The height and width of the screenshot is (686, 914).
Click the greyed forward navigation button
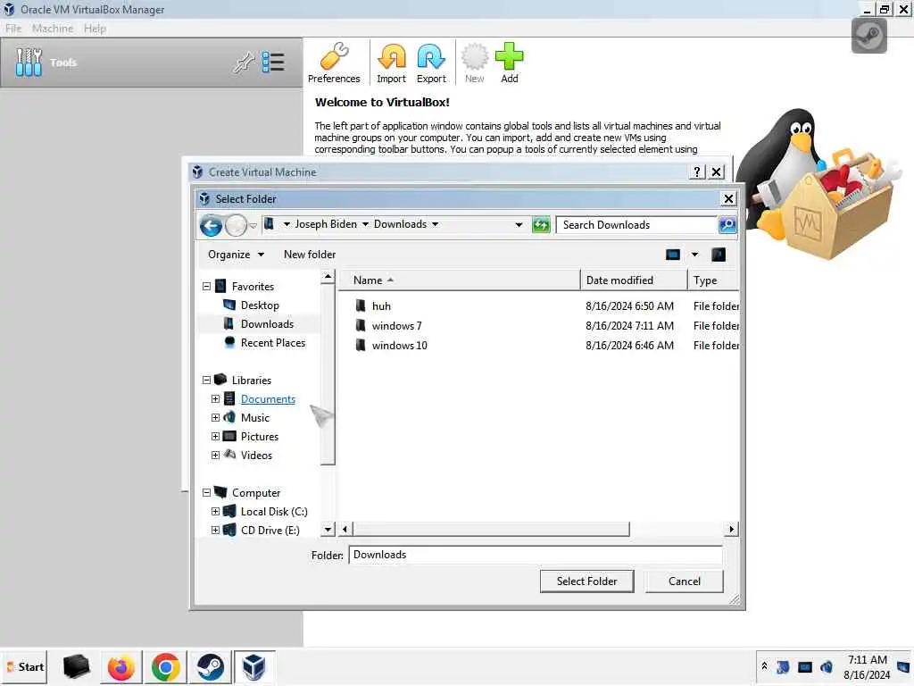(x=236, y=225)
